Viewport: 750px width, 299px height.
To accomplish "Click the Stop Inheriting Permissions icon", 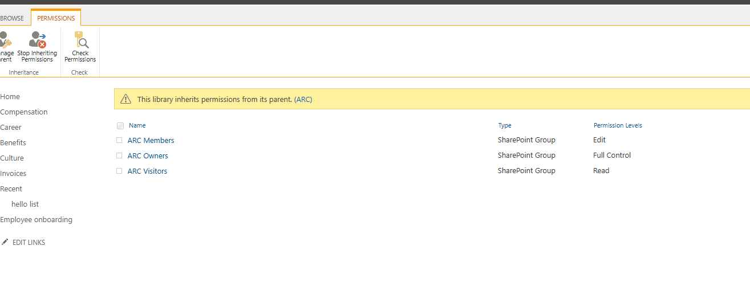I will [x=38, y=40].
